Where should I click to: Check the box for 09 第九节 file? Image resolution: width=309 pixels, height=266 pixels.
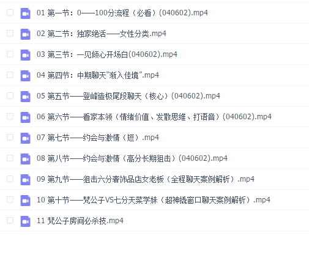10,179
